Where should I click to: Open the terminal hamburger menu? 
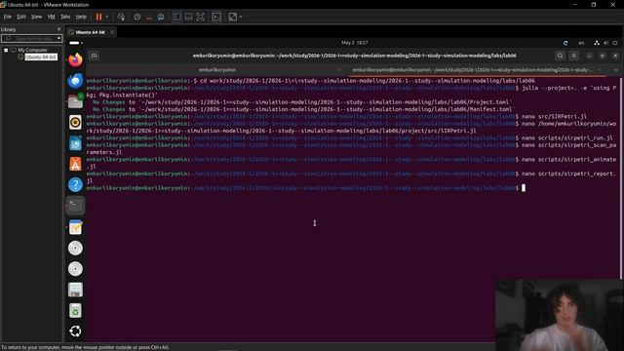(x=574, y=56)
